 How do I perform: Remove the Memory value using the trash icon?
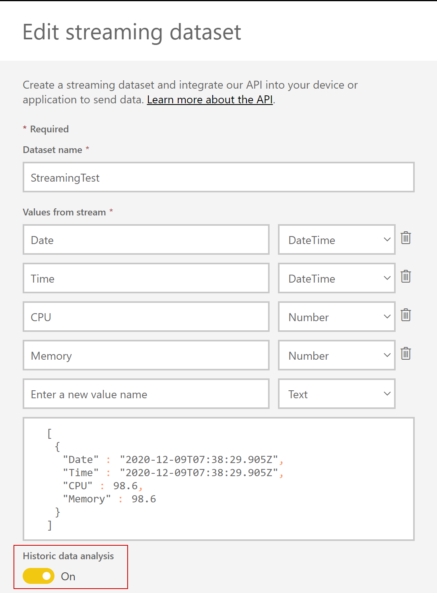(x=406, y=354)
